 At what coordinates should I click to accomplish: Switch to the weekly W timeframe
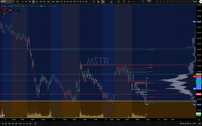(80, 2)
